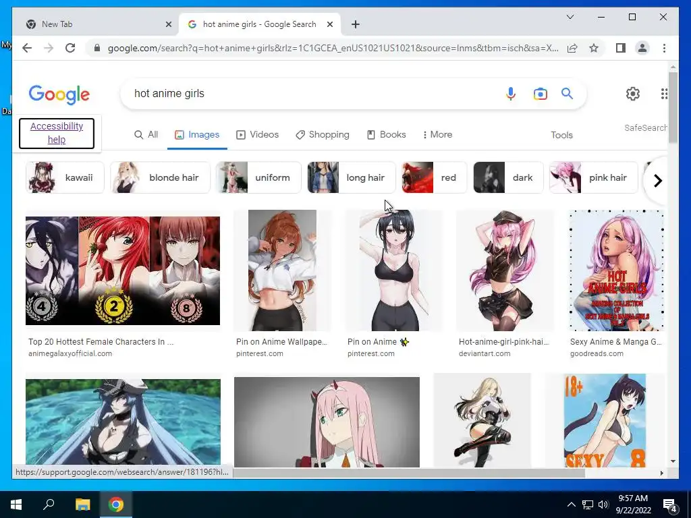
Task: Click the SafeSearch link
Action: [645, 127]
